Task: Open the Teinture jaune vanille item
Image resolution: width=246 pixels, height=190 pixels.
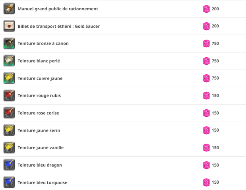Action: pyautogui.click(x=41, y=147)
